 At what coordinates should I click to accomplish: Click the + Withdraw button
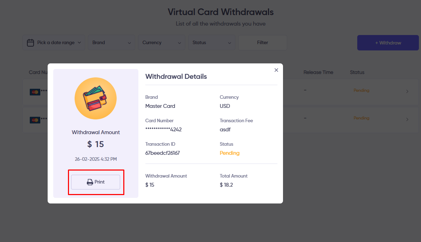tap(388, 43)
